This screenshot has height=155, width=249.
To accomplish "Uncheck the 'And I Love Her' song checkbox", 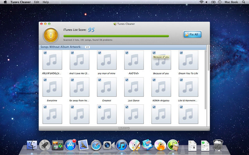I will [73, 53].
